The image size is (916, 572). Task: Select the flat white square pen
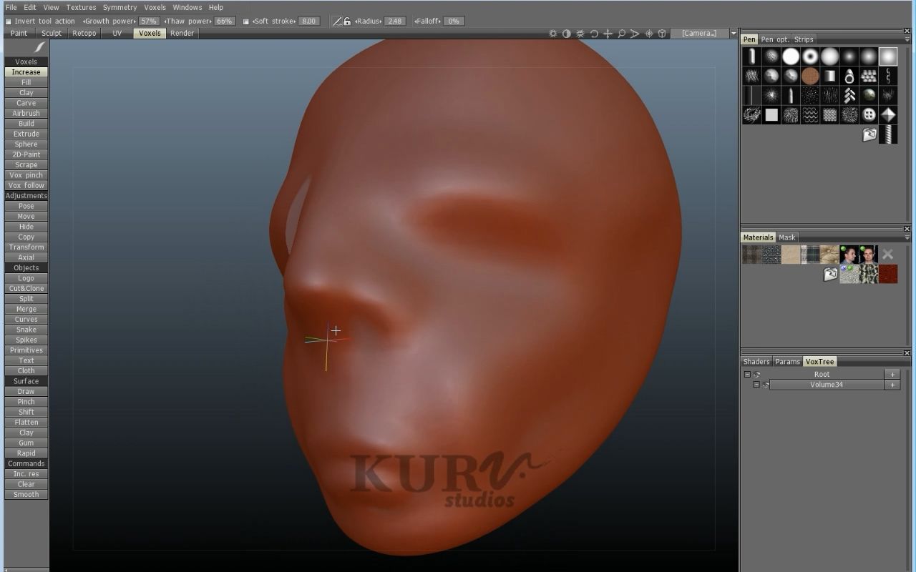[x=771, y=114]
